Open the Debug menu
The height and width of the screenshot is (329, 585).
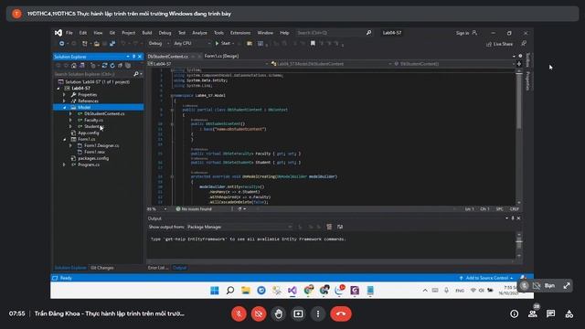[165, 33]
